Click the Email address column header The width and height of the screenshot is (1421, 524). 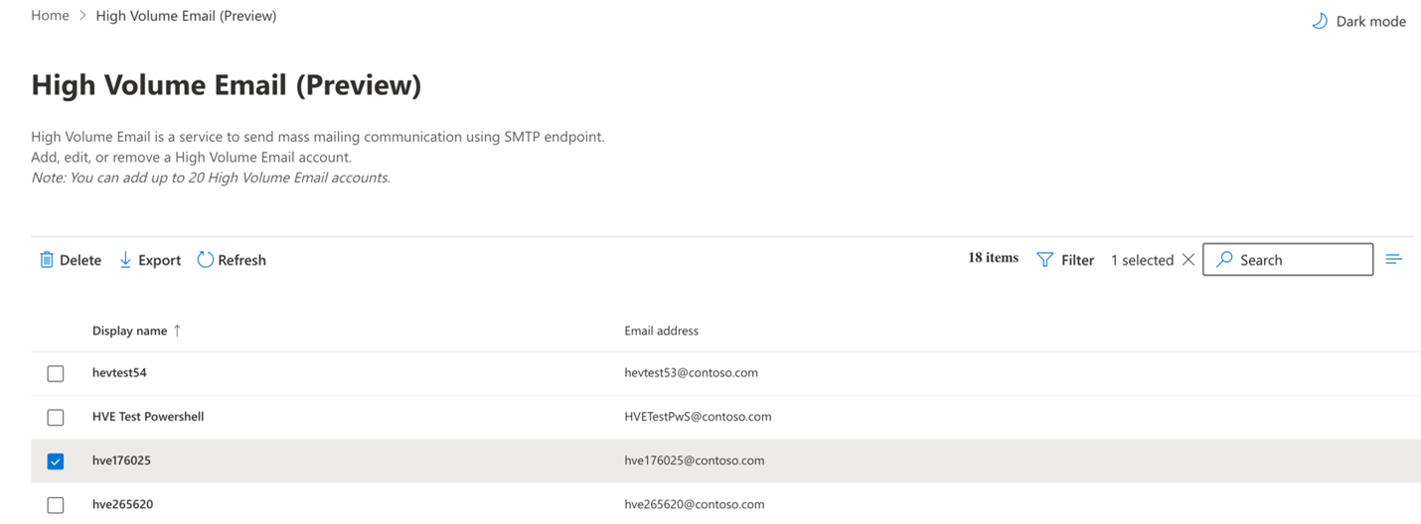[661, 330]
